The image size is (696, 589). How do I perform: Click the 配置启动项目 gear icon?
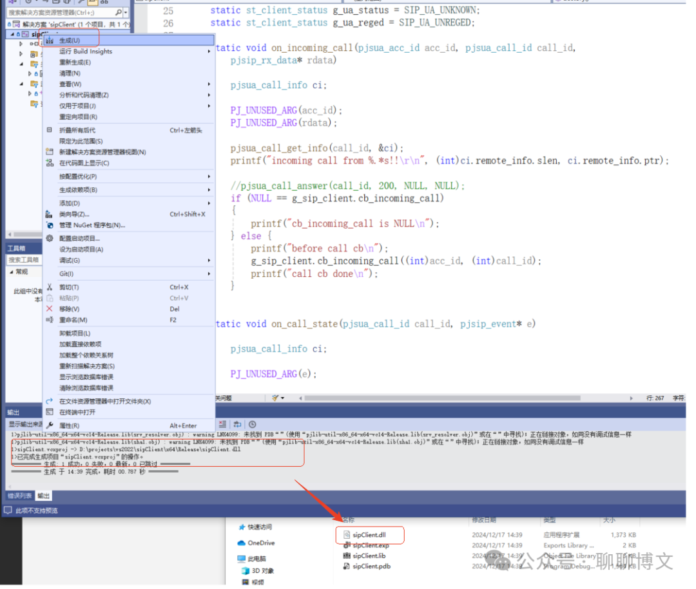[50, 238]
